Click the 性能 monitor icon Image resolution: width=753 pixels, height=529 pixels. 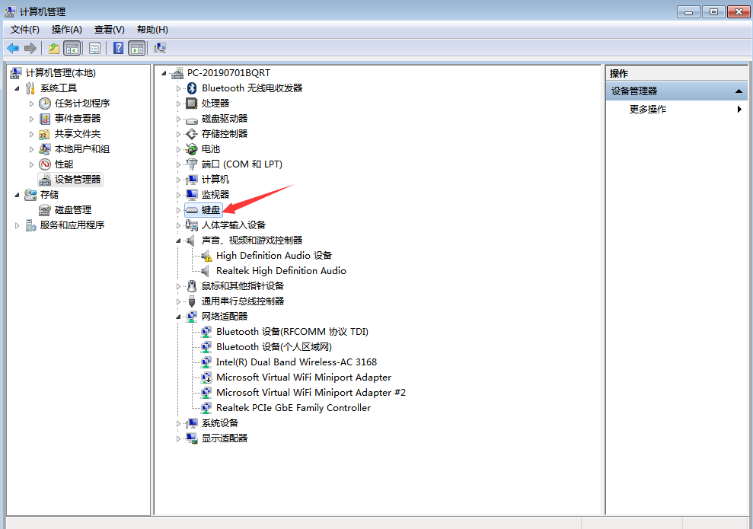(x=45, y=164)
